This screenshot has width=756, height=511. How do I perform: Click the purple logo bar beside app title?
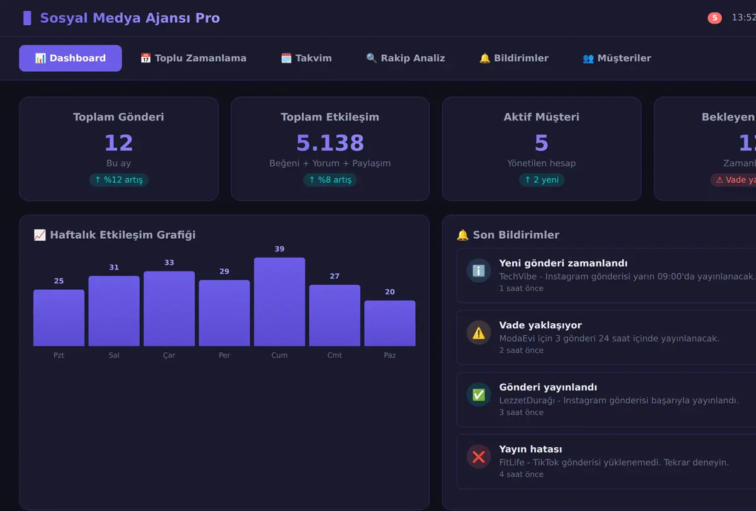27,18
